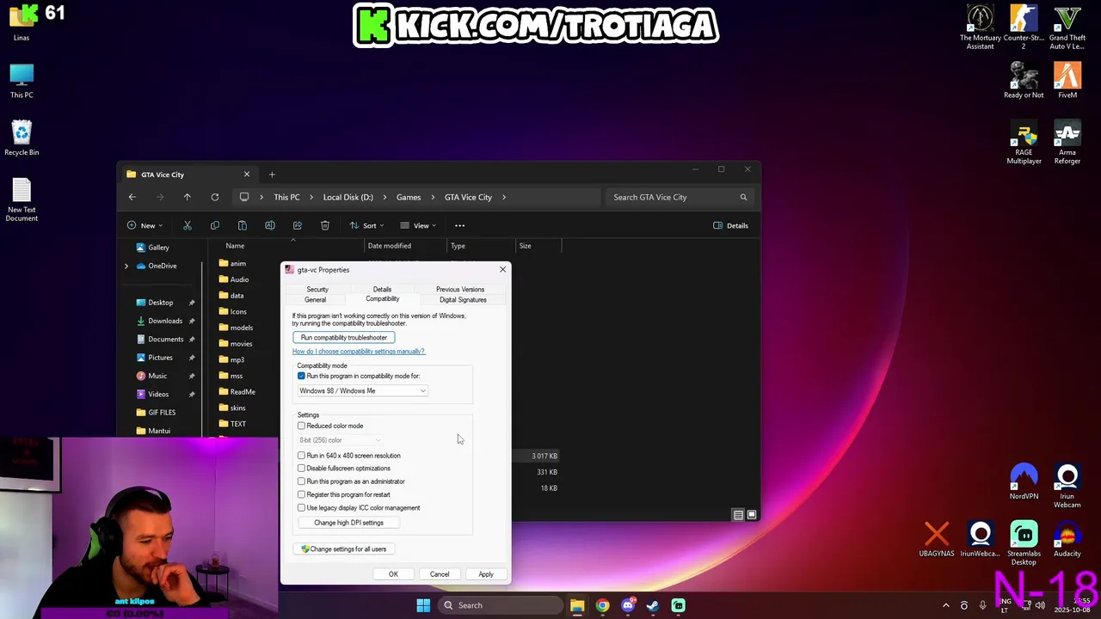Click OK in gta-vc Properties
The width and height of the screenshot is (1101, 619).
[x=393, y=574]
